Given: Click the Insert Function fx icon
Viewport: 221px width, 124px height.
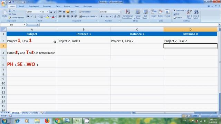Looking at the screenshot, I should (38, 25).
